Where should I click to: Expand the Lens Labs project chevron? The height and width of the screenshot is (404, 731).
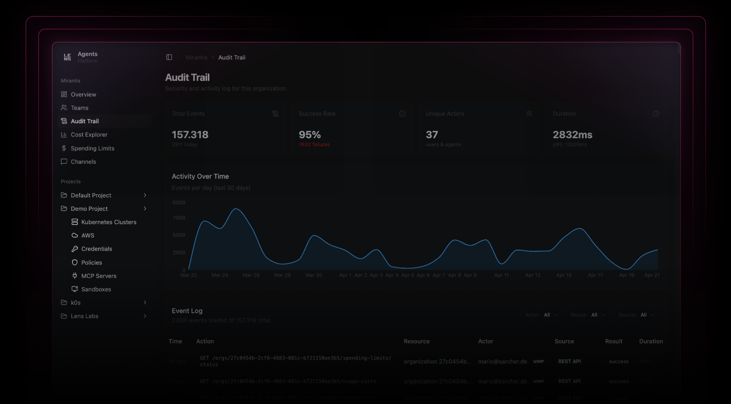coord(145,316)
